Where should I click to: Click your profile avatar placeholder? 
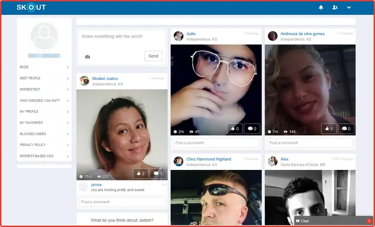coord(44,37)
